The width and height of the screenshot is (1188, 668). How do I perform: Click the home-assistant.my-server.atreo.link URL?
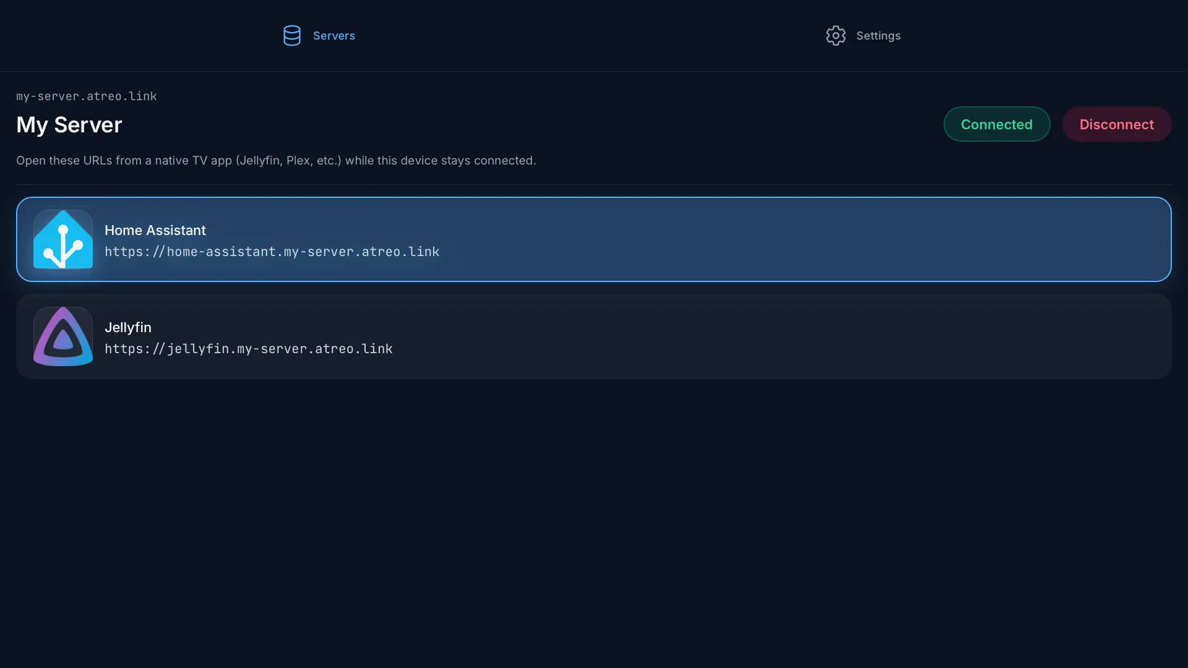pyautogui.click(x=272, y=252)
